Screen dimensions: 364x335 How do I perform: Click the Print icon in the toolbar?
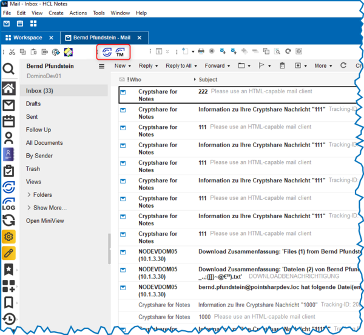pos(201,52)
